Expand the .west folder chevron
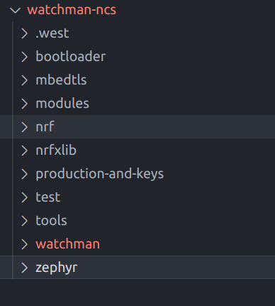 tap(25, 33)
